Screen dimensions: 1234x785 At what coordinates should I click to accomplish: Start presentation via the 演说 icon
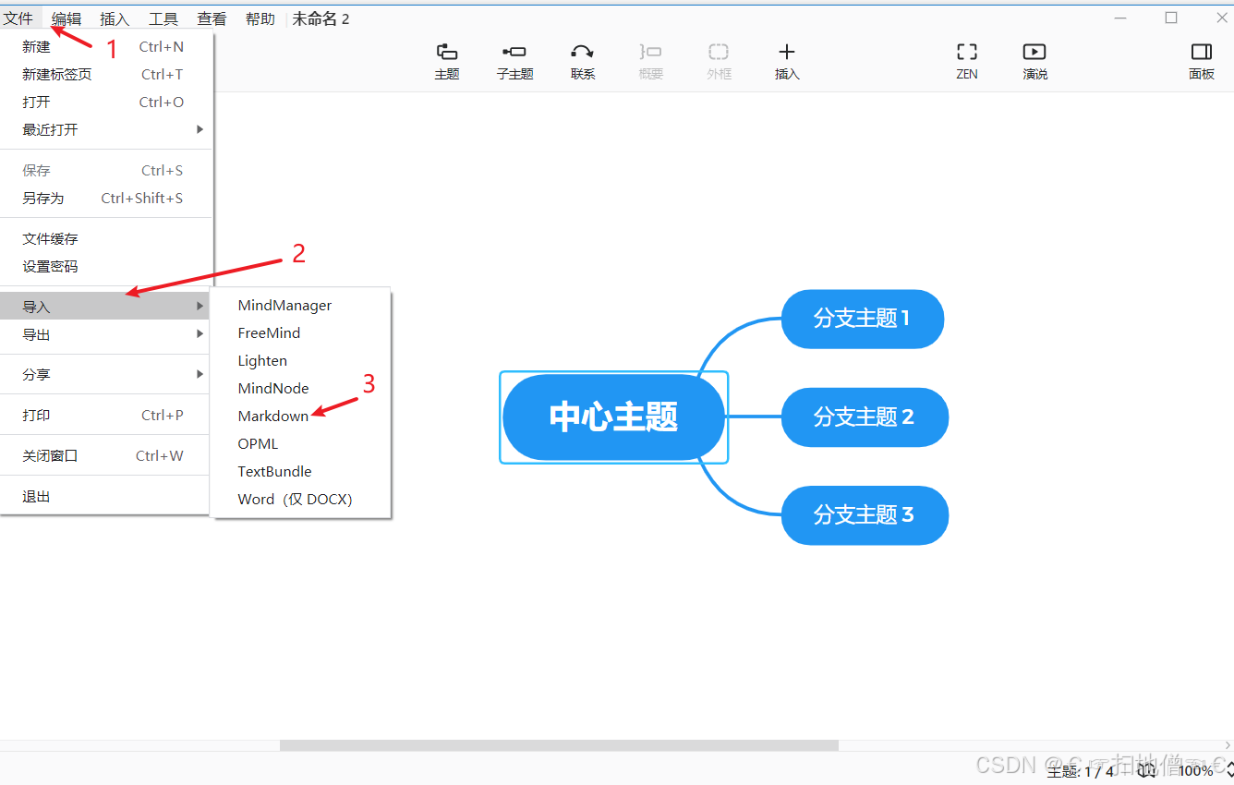[x=1034, y=60]
